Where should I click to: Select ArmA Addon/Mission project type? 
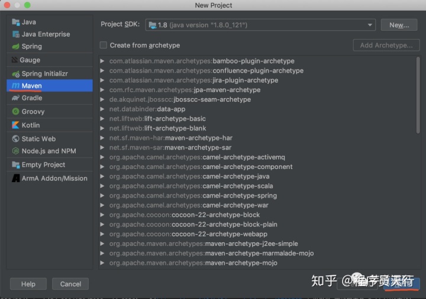[50, 178]
